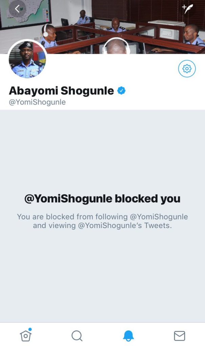The height and width of the screenshot is (346, 205).
Task: Select the @YomiShogunle handle under the name
Action: (x=37, y=102)
